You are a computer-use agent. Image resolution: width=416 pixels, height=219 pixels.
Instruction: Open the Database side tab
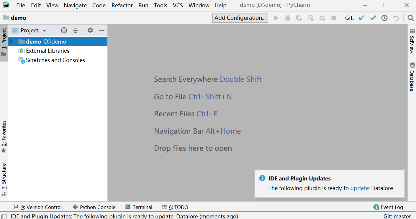click(x=412, y=77)
